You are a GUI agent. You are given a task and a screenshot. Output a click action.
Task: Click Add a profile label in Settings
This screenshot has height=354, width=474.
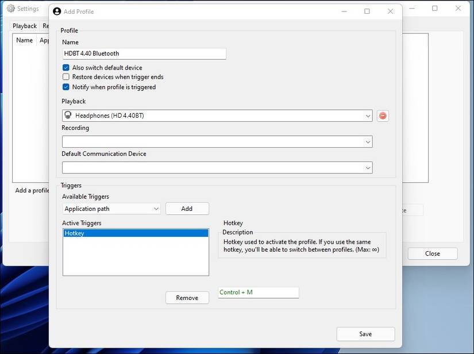click(x=32, y=190)
